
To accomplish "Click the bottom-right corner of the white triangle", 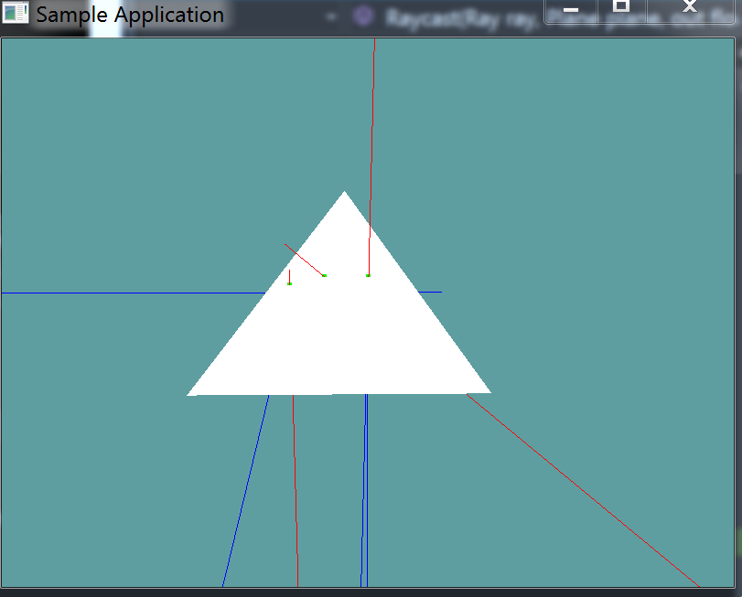I will [x=488, y=391].
